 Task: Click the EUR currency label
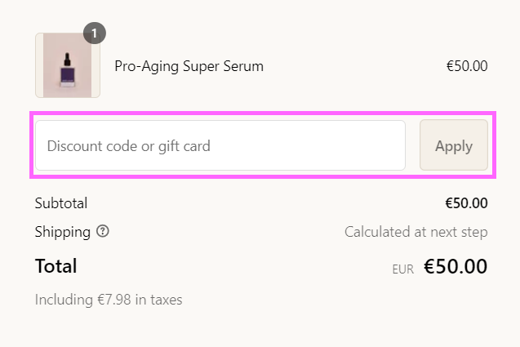tap(403, 269)
